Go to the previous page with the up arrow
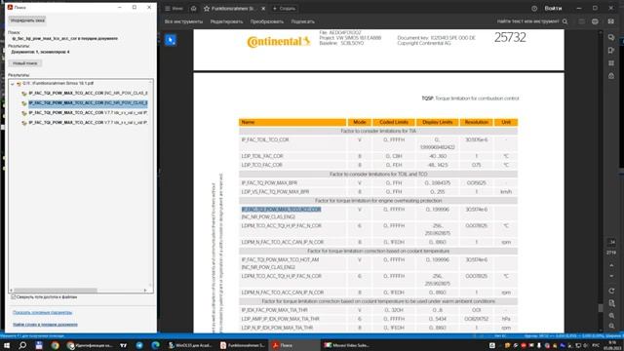The image size is (624, 351). pyautogui.click(x=611, y=265)
